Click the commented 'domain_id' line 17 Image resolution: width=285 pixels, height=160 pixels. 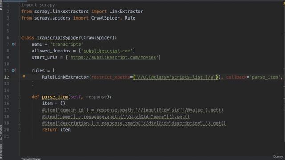tap(133, 110)
